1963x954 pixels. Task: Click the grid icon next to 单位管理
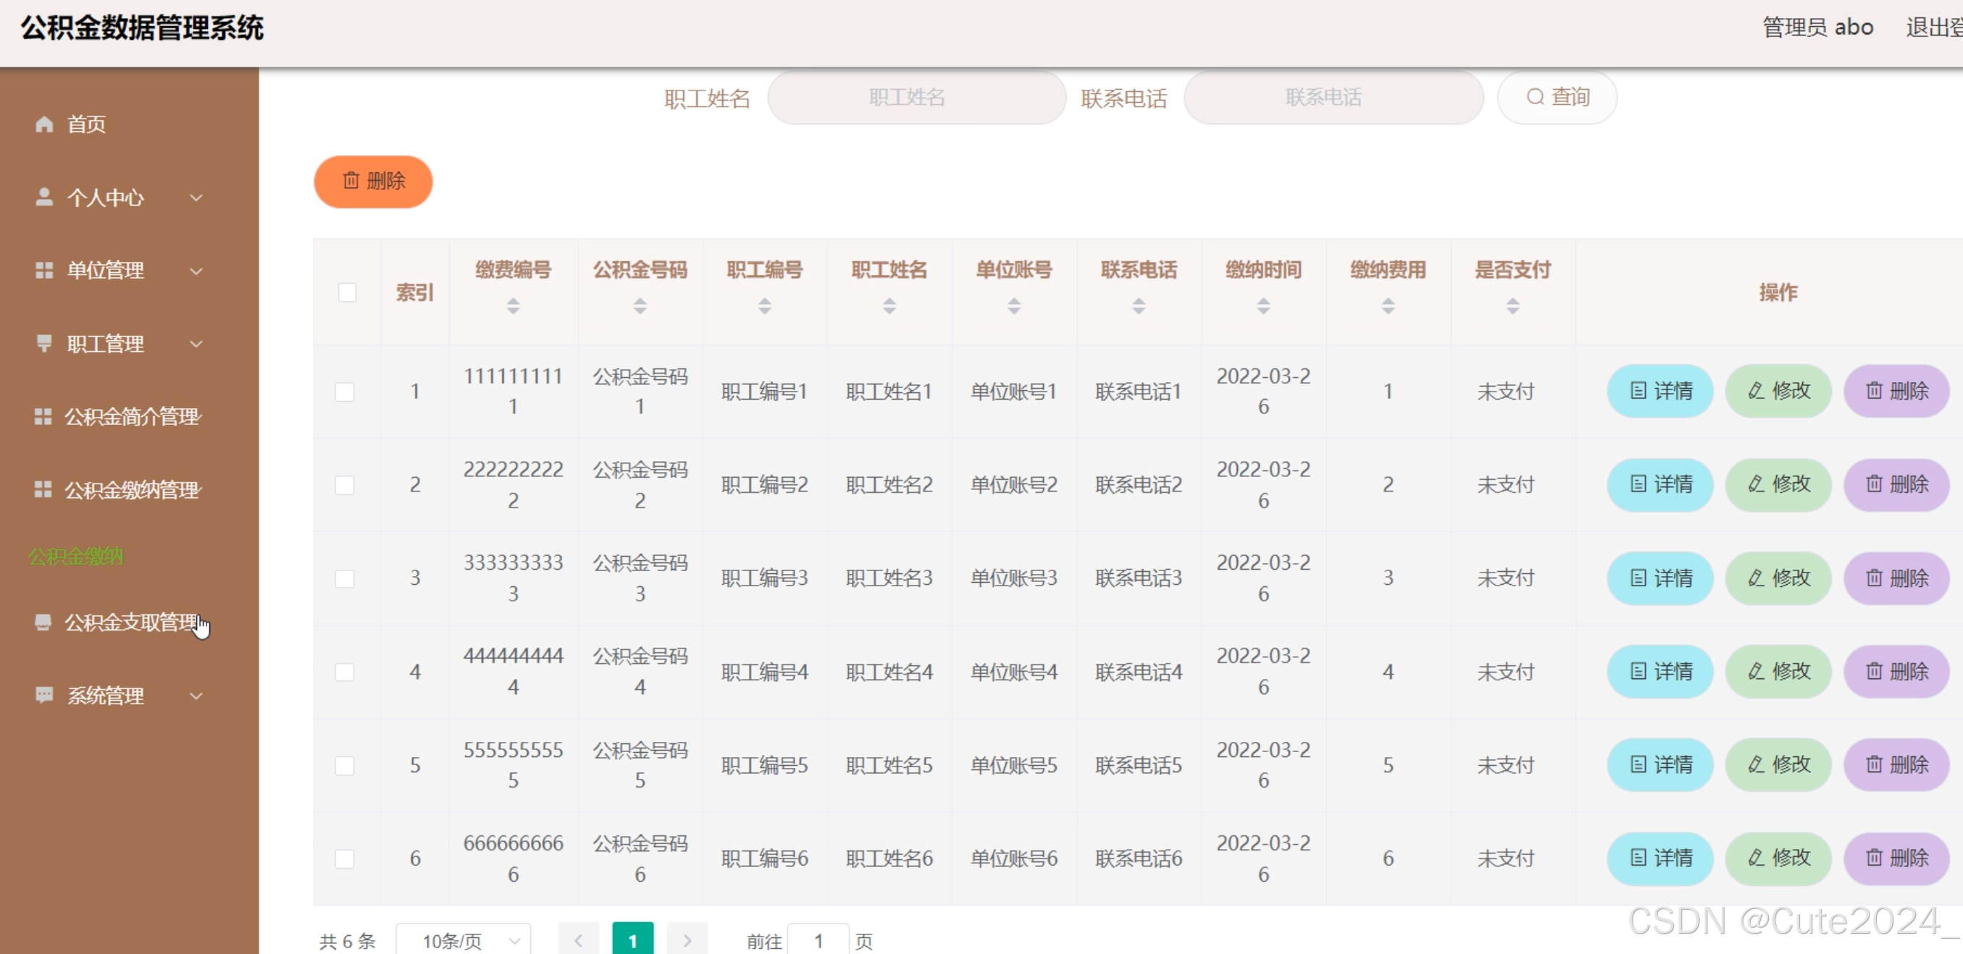44,270
